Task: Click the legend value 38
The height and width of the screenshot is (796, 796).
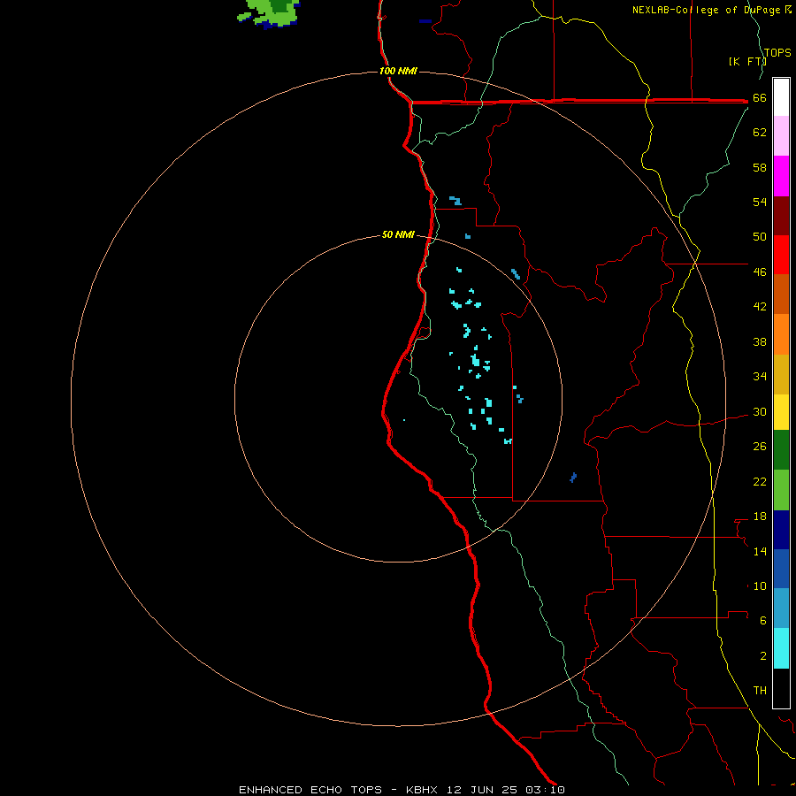Action: coord(760,341)
